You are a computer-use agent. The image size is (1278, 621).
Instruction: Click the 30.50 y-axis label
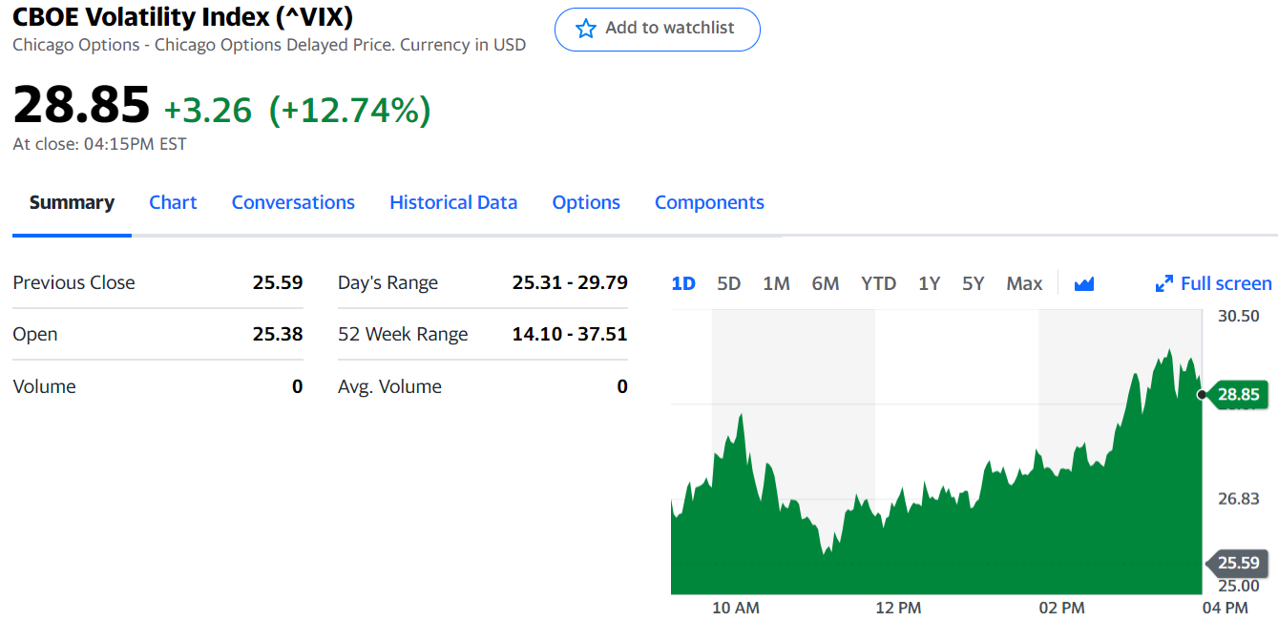1239,316
